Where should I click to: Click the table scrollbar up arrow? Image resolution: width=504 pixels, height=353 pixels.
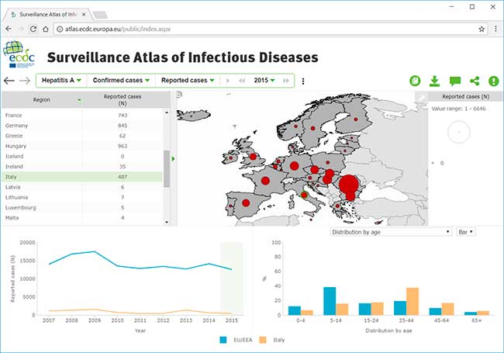(x=167, y=112)
